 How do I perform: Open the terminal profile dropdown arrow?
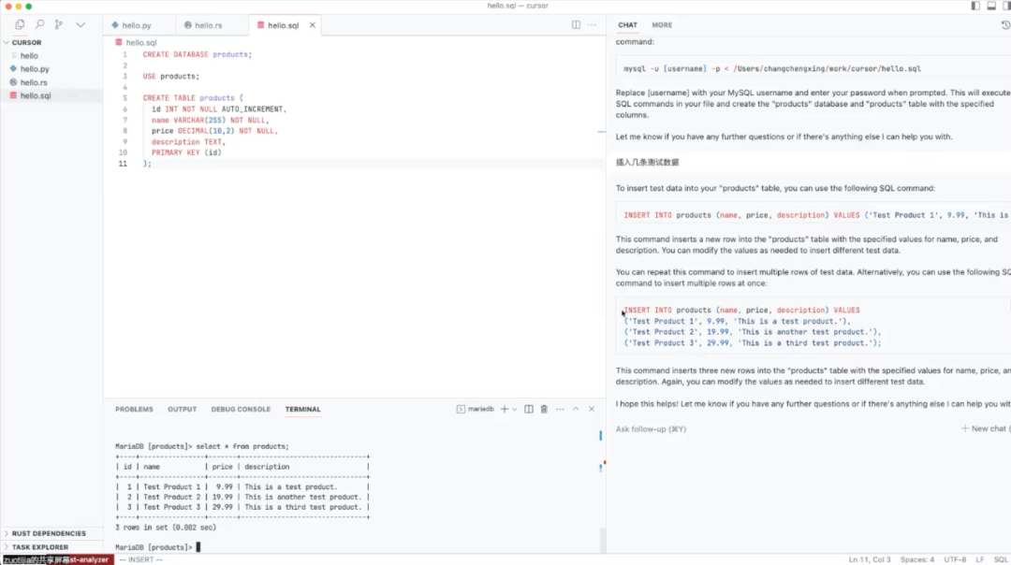point(514,409)
